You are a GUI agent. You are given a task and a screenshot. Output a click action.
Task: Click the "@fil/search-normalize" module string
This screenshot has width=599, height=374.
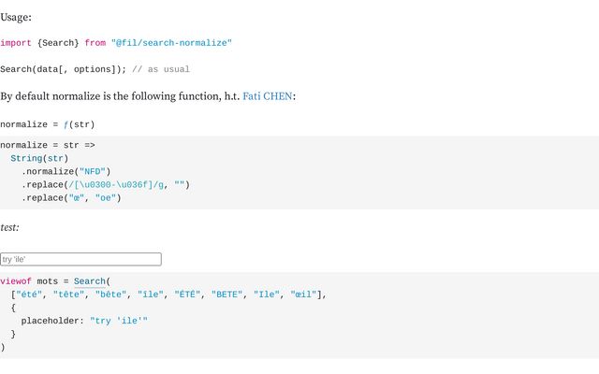pyautogui.click(x=171, y=43)
